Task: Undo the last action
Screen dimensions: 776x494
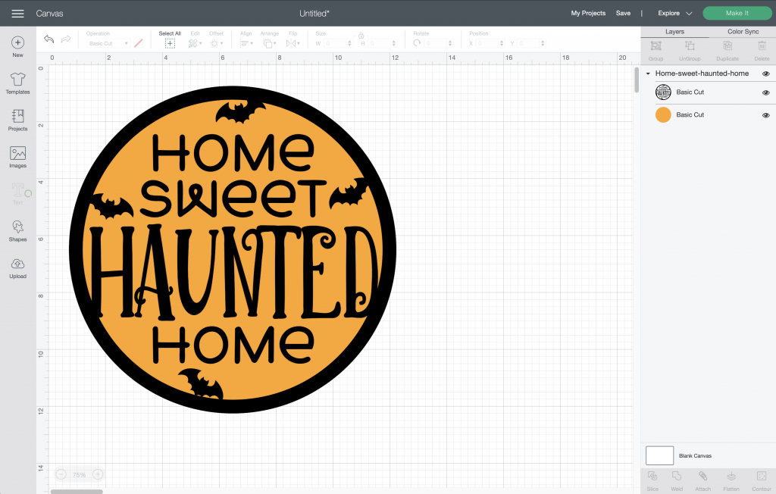Action: [48, 39]
